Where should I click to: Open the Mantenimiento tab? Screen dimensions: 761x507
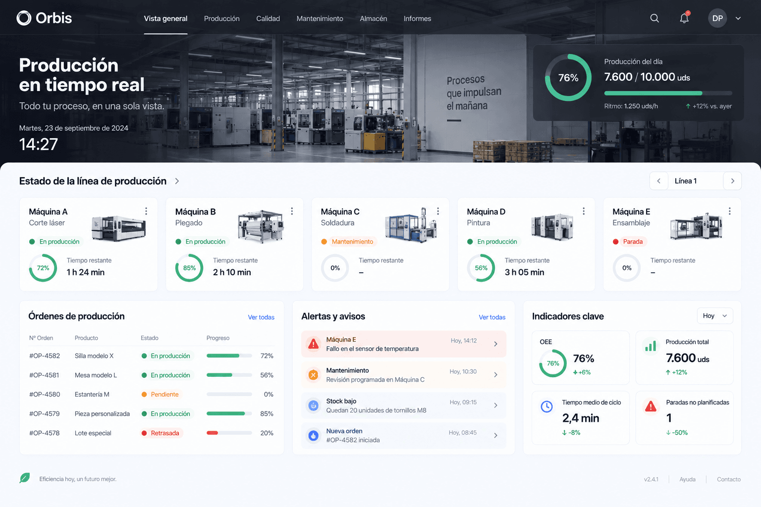[x=320, y=18]
